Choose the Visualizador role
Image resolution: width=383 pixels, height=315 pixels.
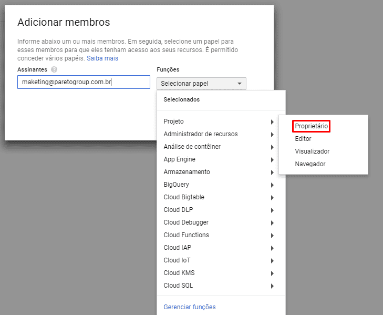[x=312, y=151]
